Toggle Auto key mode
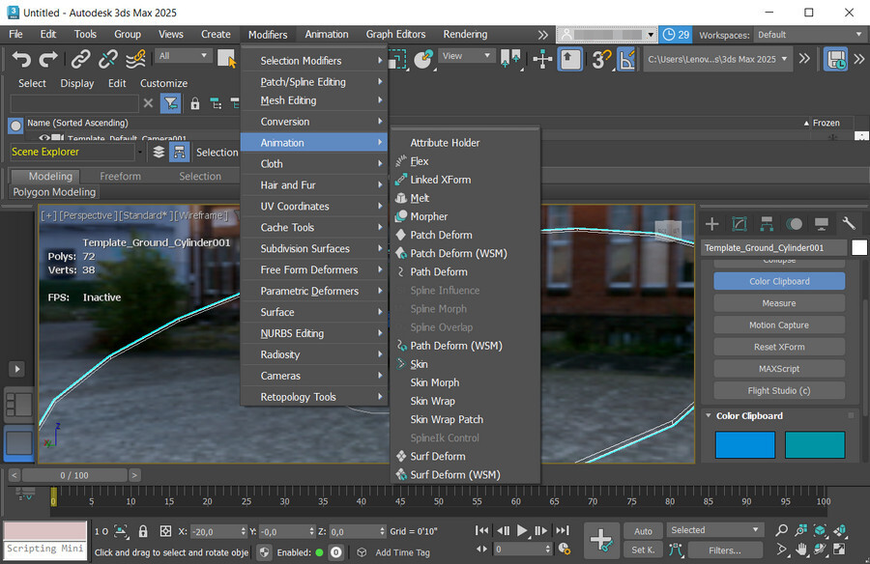 [643, 531]
